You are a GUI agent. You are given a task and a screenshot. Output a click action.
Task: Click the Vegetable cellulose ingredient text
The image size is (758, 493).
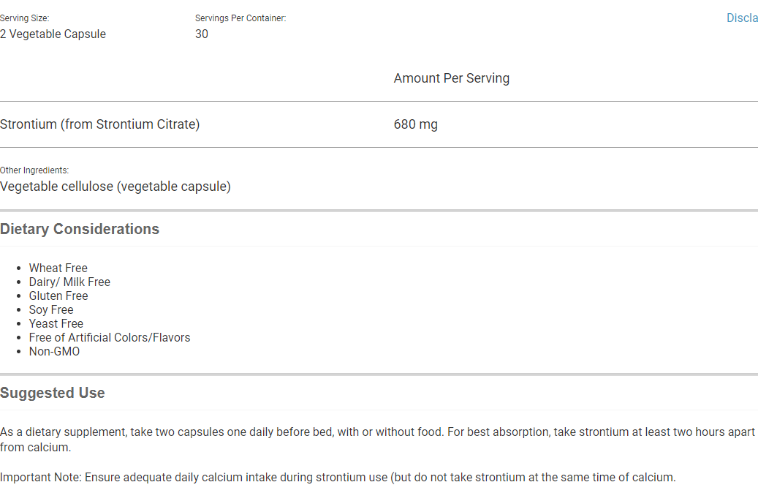[x=115, y=187]
